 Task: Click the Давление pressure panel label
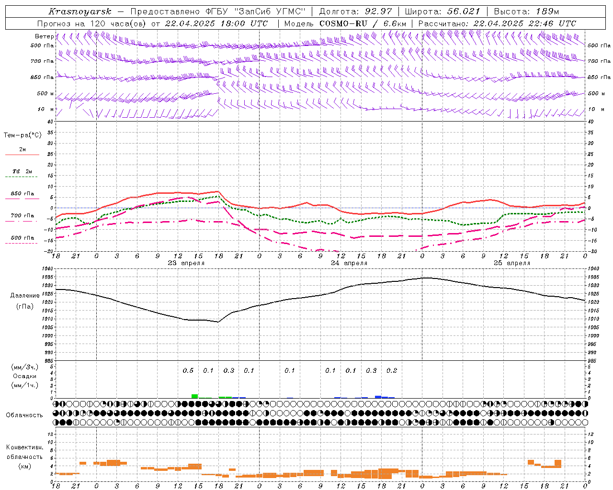coord(24,296)
